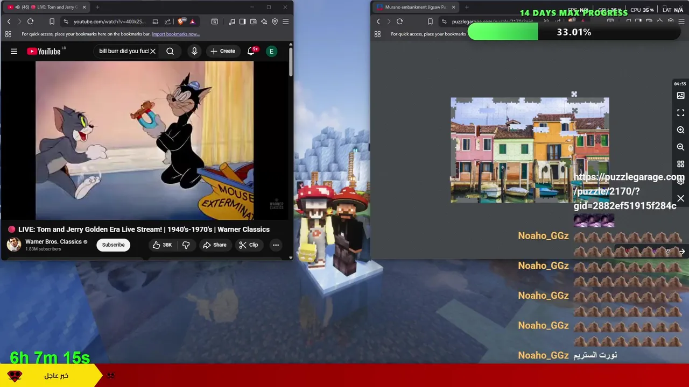The width and height of the screenshot is (689, 387).
Task: Zoom out on the jigsaw puzzle
Action: [x=680, y=147]
